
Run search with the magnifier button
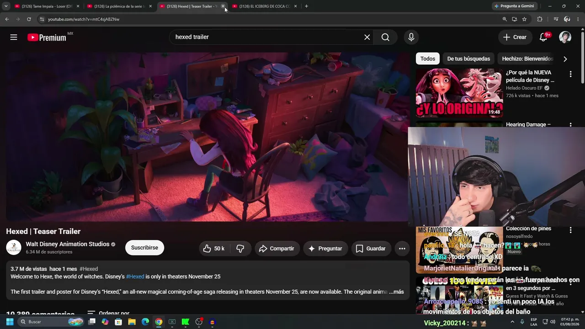pos(386,37)
